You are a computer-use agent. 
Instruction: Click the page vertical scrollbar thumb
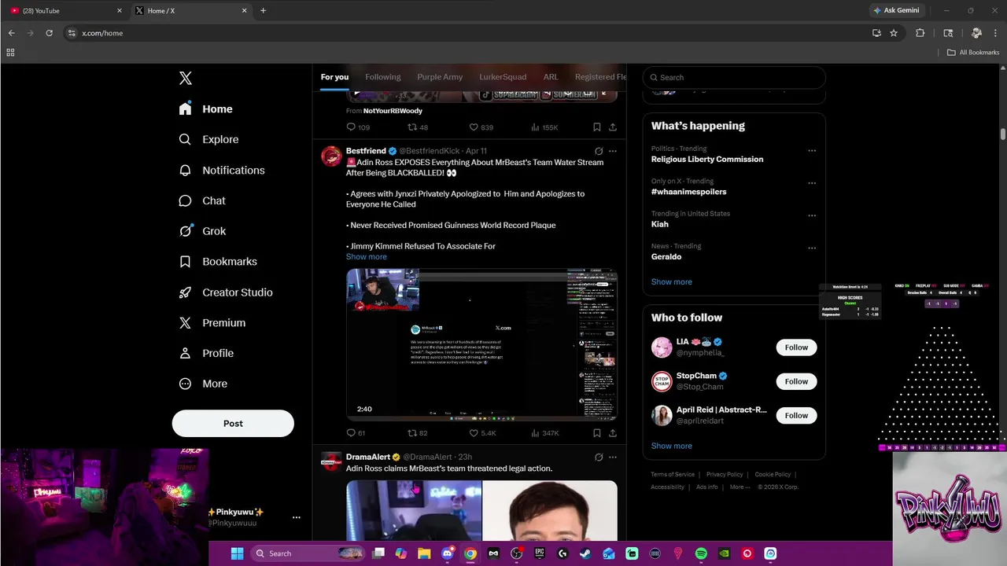coord(1003,134)
